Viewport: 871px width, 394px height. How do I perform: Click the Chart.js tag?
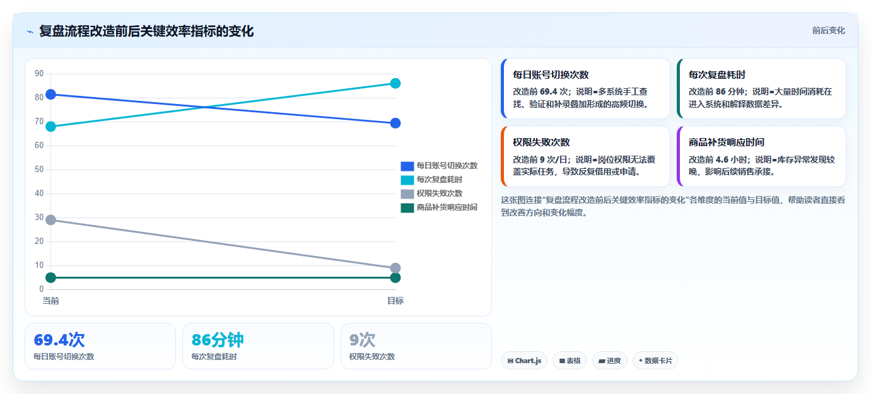(x=524, y=361)
